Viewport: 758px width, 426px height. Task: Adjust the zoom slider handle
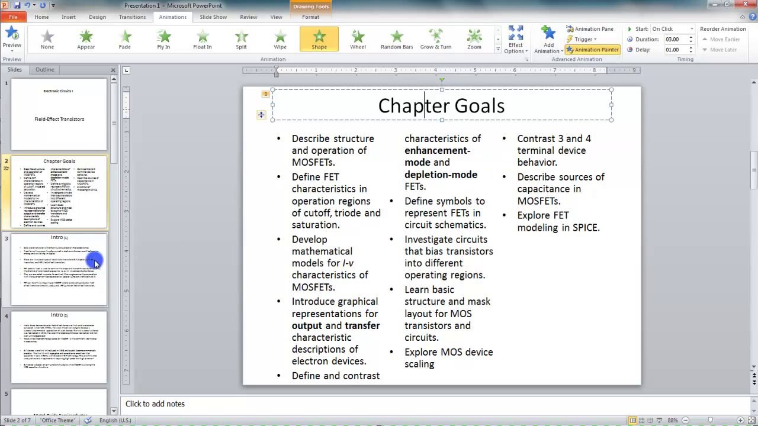[x=711, y=420]
